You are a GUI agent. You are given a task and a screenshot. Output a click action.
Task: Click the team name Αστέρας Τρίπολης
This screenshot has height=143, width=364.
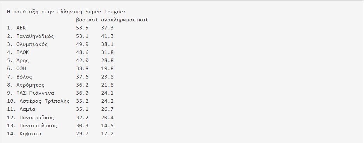coord(45,101)
